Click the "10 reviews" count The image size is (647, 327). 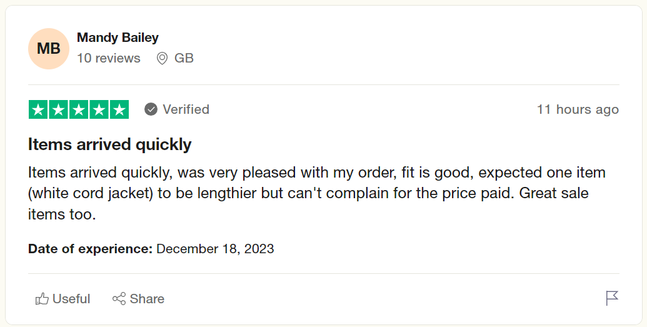[x=108, y=58]
